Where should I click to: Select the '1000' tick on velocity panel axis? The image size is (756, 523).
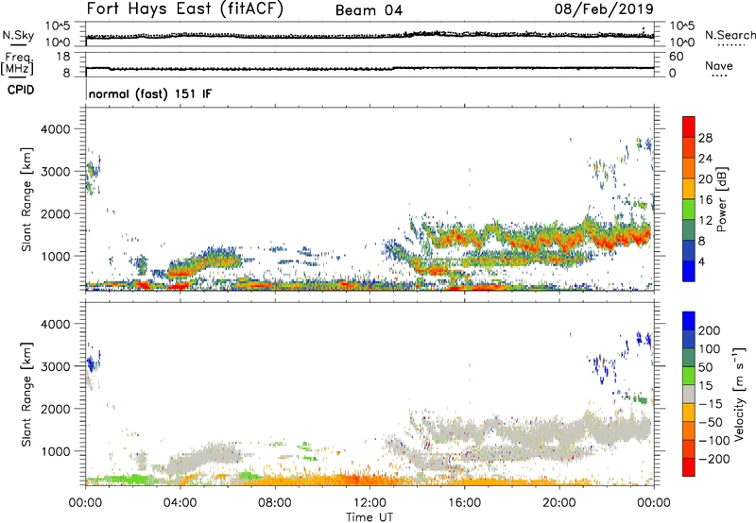click(55, 451)
